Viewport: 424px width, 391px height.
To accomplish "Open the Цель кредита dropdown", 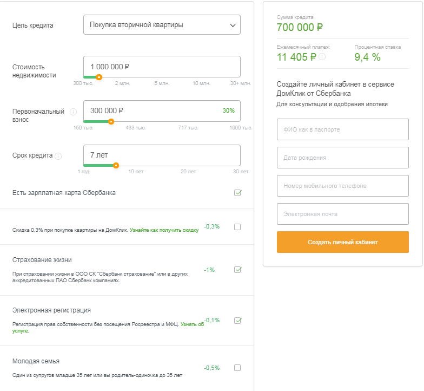I will [x=162, y=25].
